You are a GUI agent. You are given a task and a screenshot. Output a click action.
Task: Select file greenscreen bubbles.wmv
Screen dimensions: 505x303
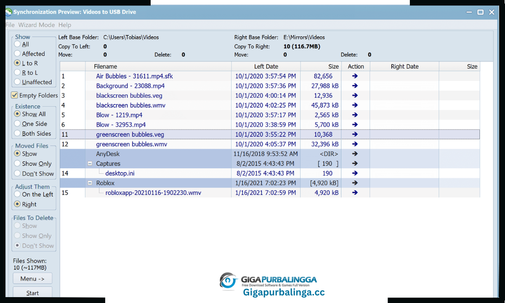132,144
